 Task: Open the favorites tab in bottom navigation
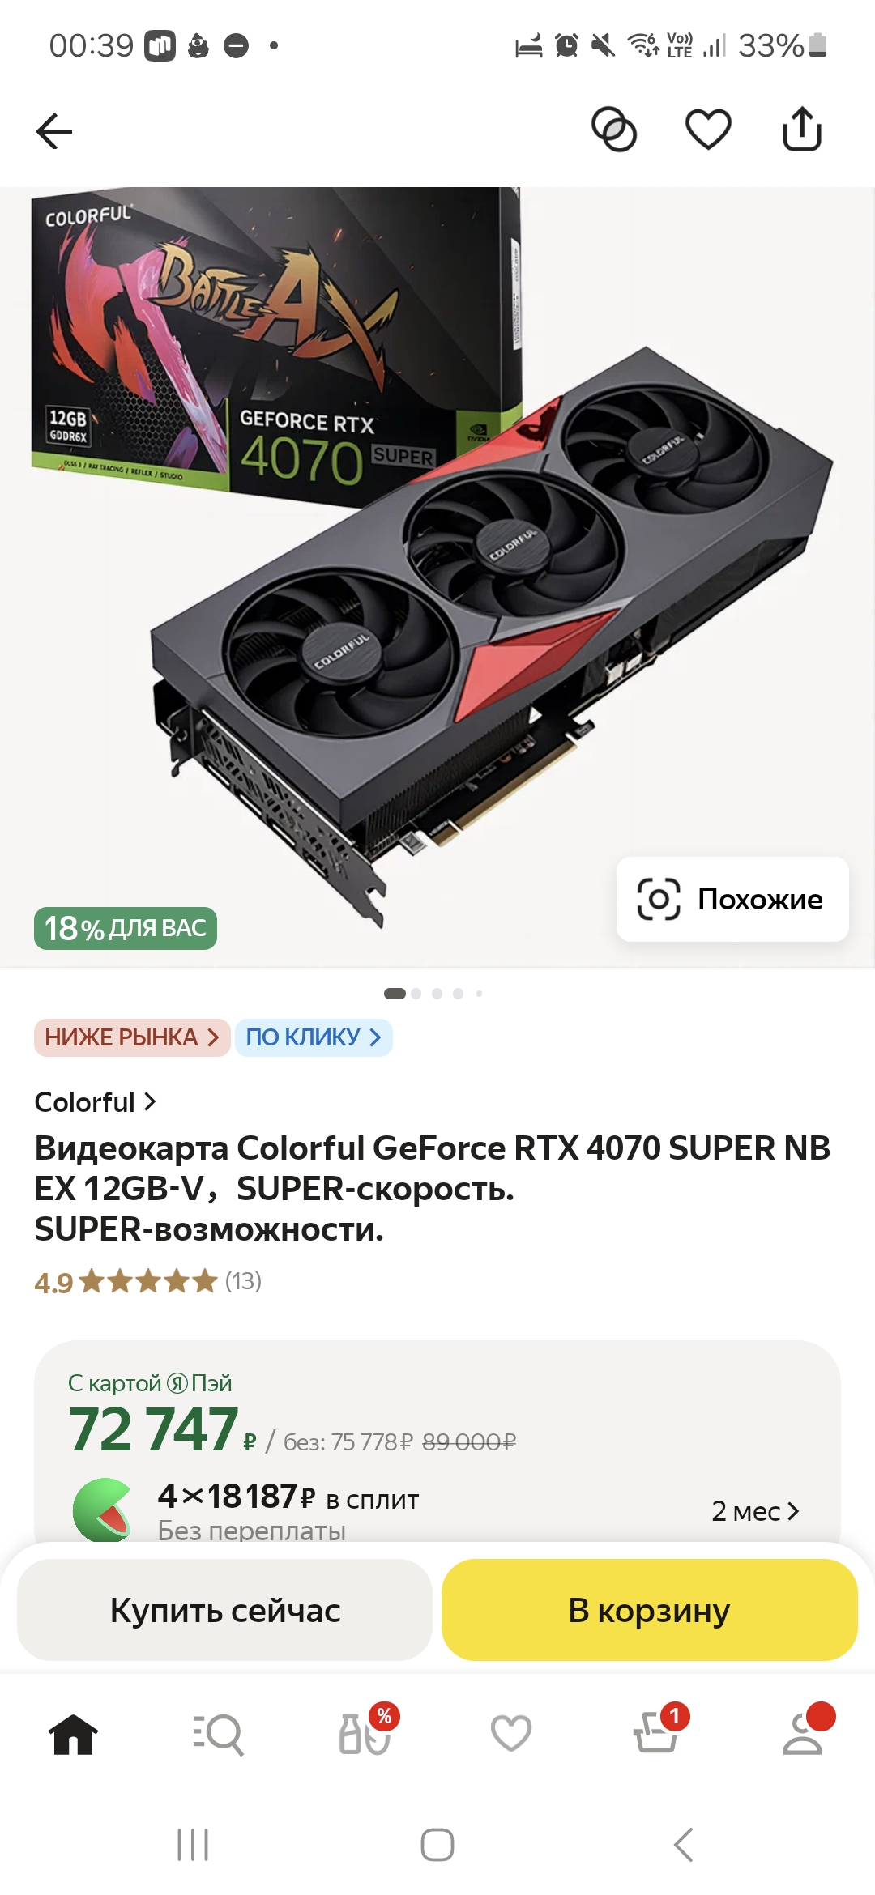pos(511,1733)
